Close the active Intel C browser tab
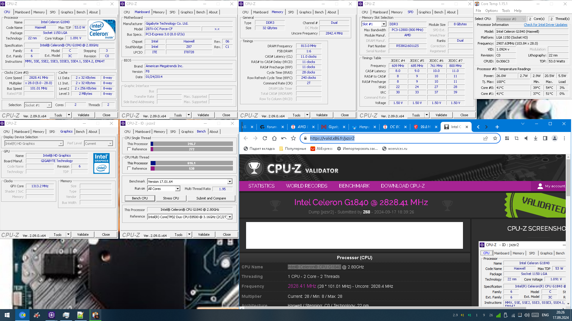Image resolution: width=572 pixels, height=321 pixels. click(x=467, y=127)
